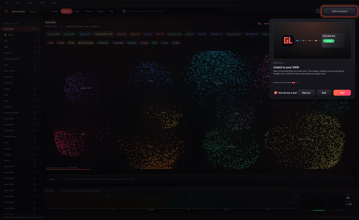Click the Index label beside GroundLab
Viewport: 359px width, 220px height.
click(x=33, y=11)
